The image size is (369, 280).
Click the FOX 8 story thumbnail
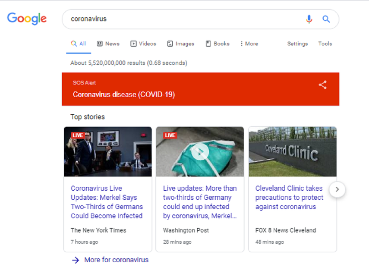[292, 151]
